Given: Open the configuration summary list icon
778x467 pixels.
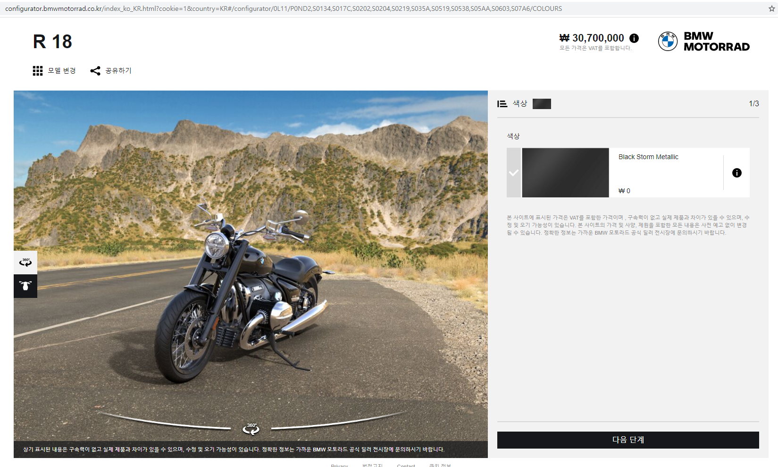Looking at the screenshot, I should pyautogui.click(x=502, y=104).
